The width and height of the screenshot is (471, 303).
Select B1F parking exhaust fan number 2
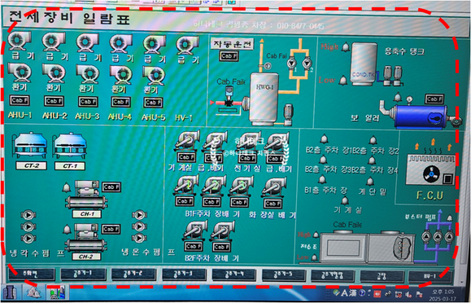coord(214,186)
